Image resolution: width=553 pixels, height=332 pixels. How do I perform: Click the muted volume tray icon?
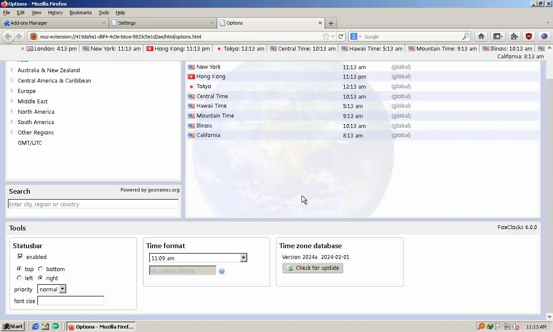click(516, 327)
